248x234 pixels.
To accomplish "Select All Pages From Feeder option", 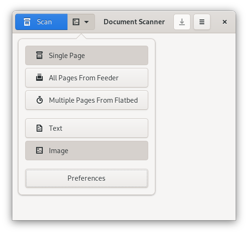I will pyautogui.click(x=86, y=78).
